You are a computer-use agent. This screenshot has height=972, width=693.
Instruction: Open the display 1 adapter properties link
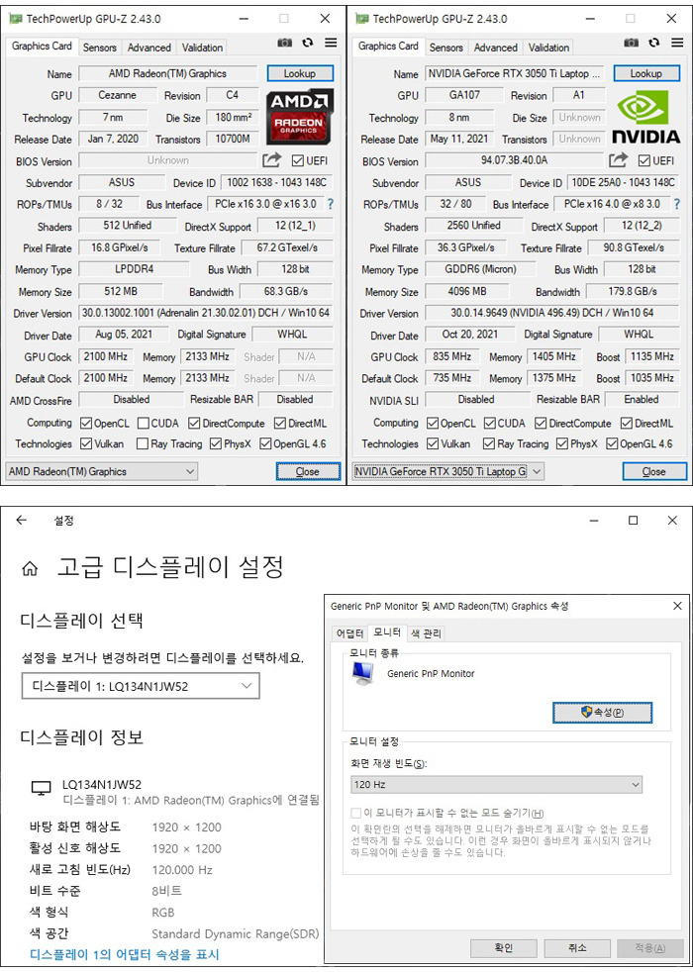pos(125,954)
